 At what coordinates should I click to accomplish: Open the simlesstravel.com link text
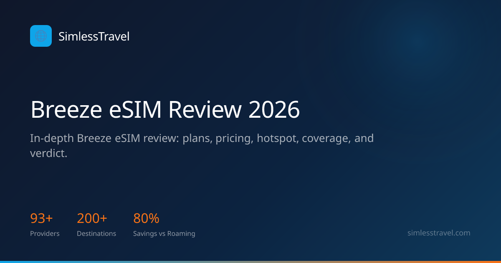click(x=439, y=233)
